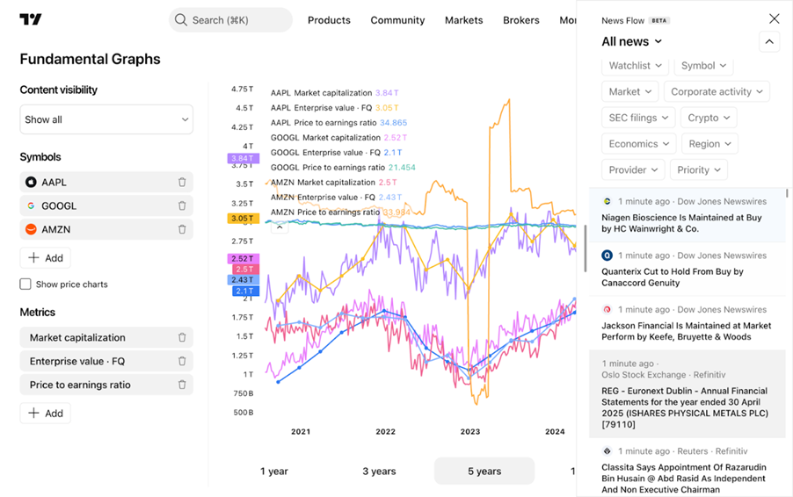Click the AAPL Apple logo icon
793x497 pixels.
(31, 183)
